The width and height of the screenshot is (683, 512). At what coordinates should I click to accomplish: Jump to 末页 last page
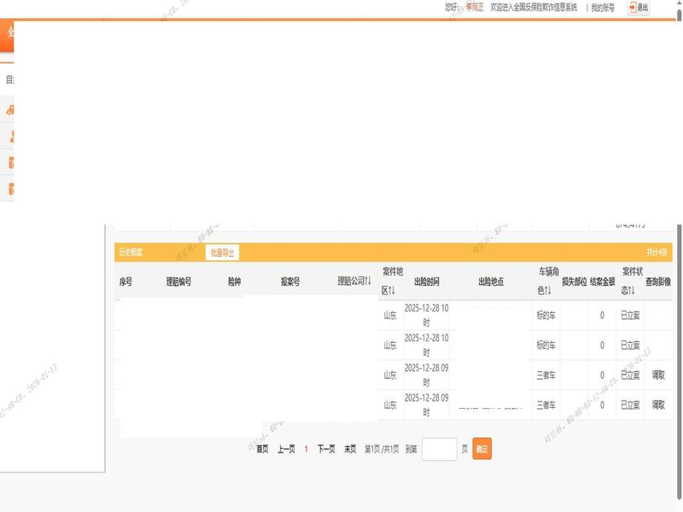350,449
